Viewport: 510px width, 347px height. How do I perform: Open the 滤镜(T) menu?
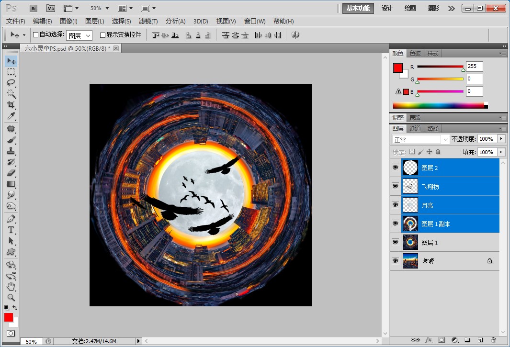148,21
